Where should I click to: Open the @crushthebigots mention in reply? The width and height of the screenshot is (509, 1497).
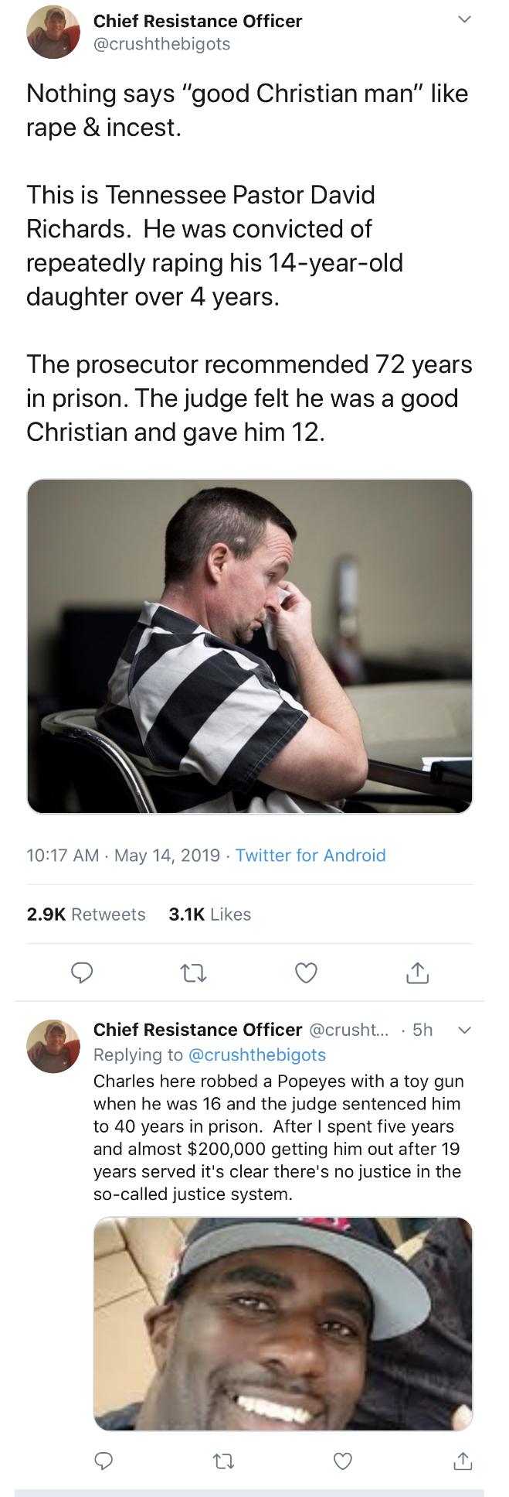[x=257, y=1054]
